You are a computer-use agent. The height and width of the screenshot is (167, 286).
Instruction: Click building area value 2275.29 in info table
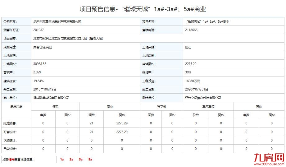point(191,64)
